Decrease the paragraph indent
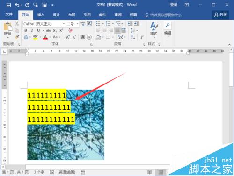Image resolution: width=234 pixels, height=176 pixels. (x=130, y=24)
